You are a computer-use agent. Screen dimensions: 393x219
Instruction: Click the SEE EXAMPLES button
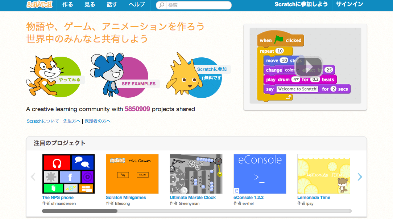pos(138,84)
